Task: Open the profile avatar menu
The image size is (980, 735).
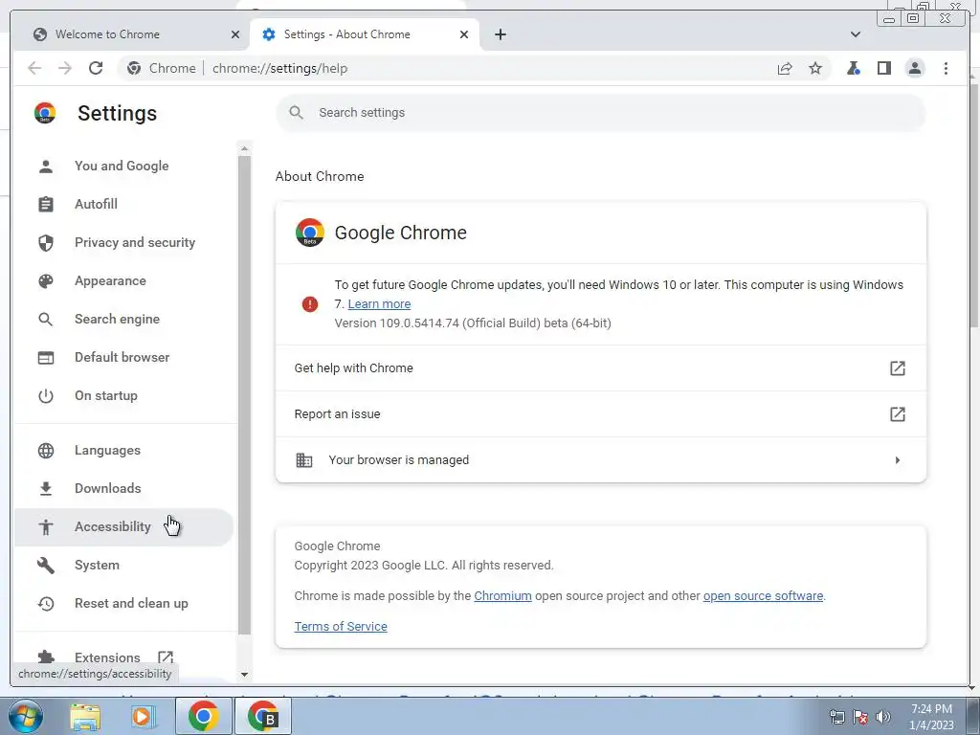Action: (x=915, y=68)
